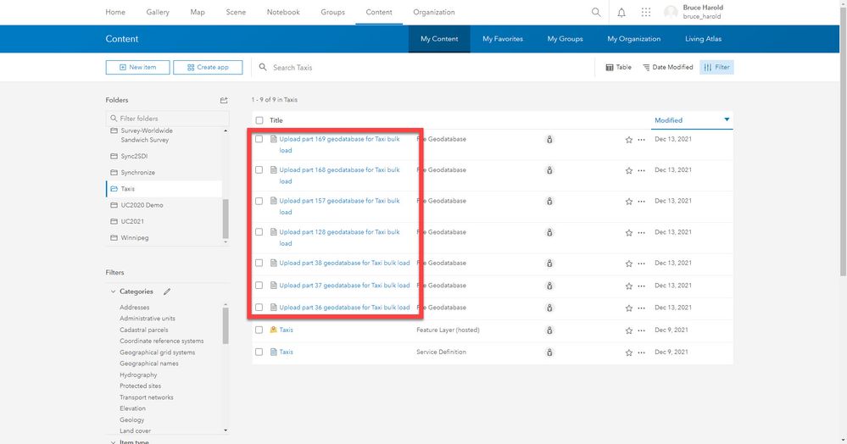The width and height of the screenshot is (847, 444).
Task: Open the Sync2SDI folder
Action: click(134, 156)
